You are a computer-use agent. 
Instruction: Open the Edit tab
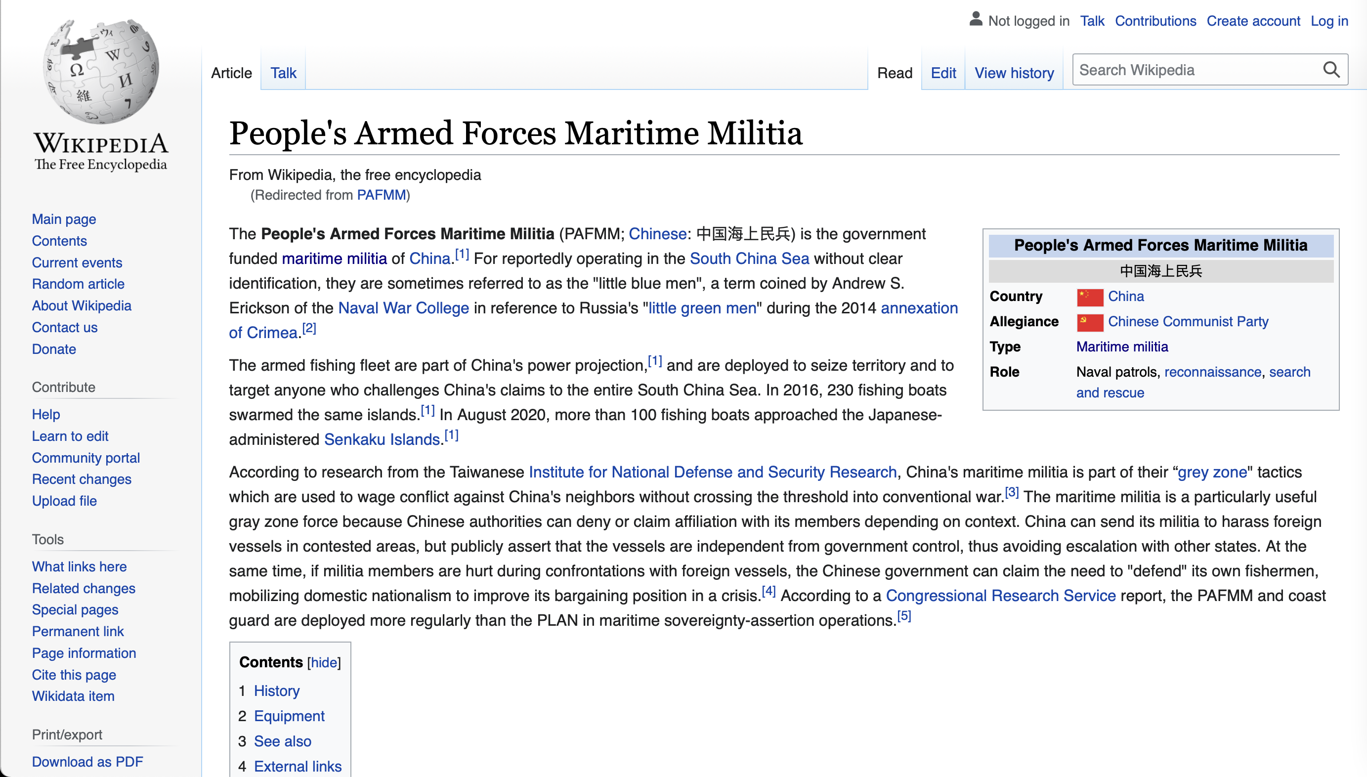point(943,73)
